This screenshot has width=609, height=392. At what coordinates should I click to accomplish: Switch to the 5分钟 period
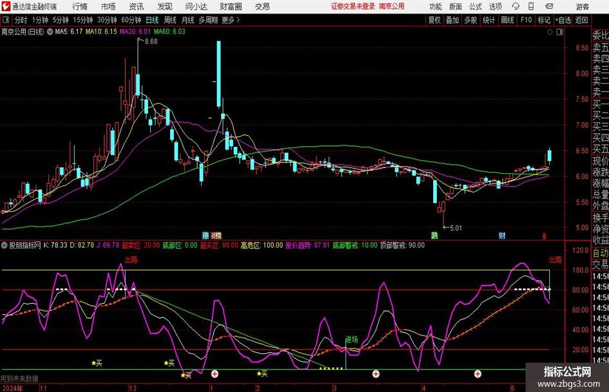[x=61, y=20]
